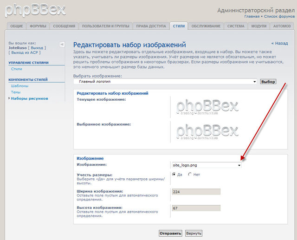Collapse the left sidebar arrow icon
This screenshot has height=240, width=297.
tap(62, 44)
